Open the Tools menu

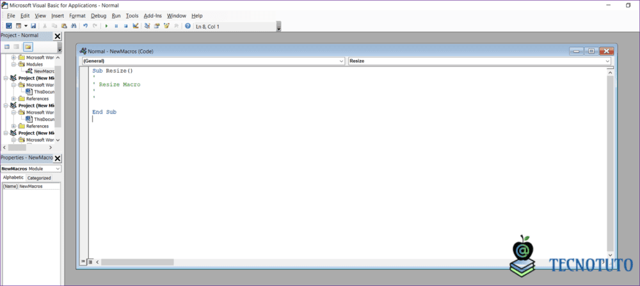132,16
